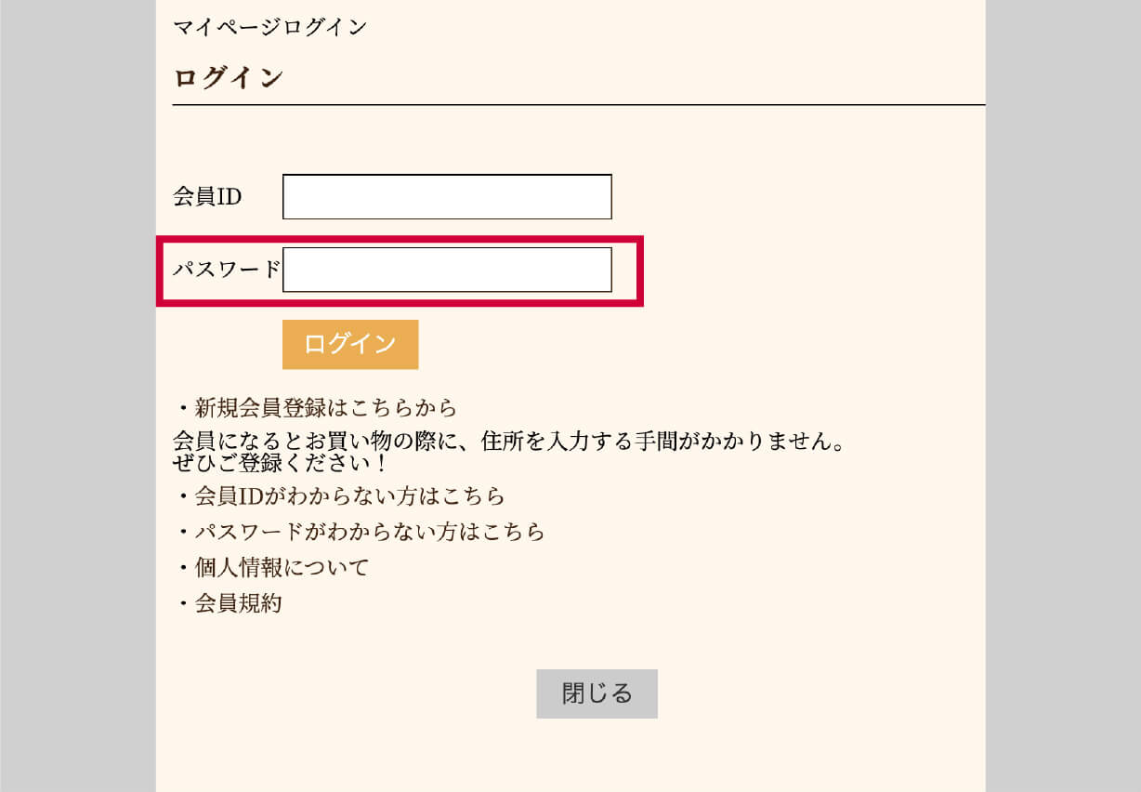Click into the パスワード text box
Screen dimensions: 1141x792
[x=447, y=270]
